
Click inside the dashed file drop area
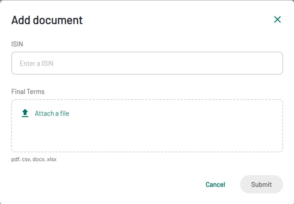click(x=147, y=134)
